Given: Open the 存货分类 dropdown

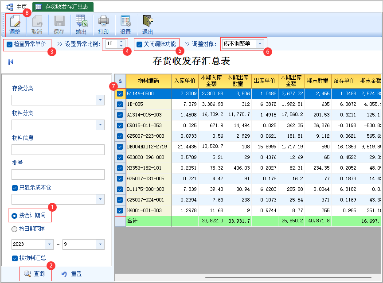Looking at the screenshot, I should (x=100, y=100).
